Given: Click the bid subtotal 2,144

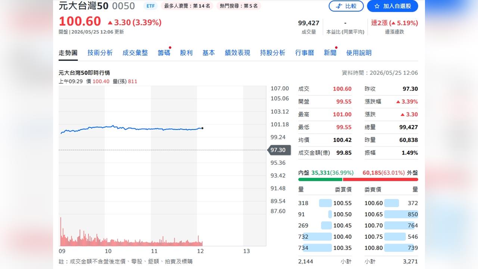Looking at the screenshot, I should [306, 262].
